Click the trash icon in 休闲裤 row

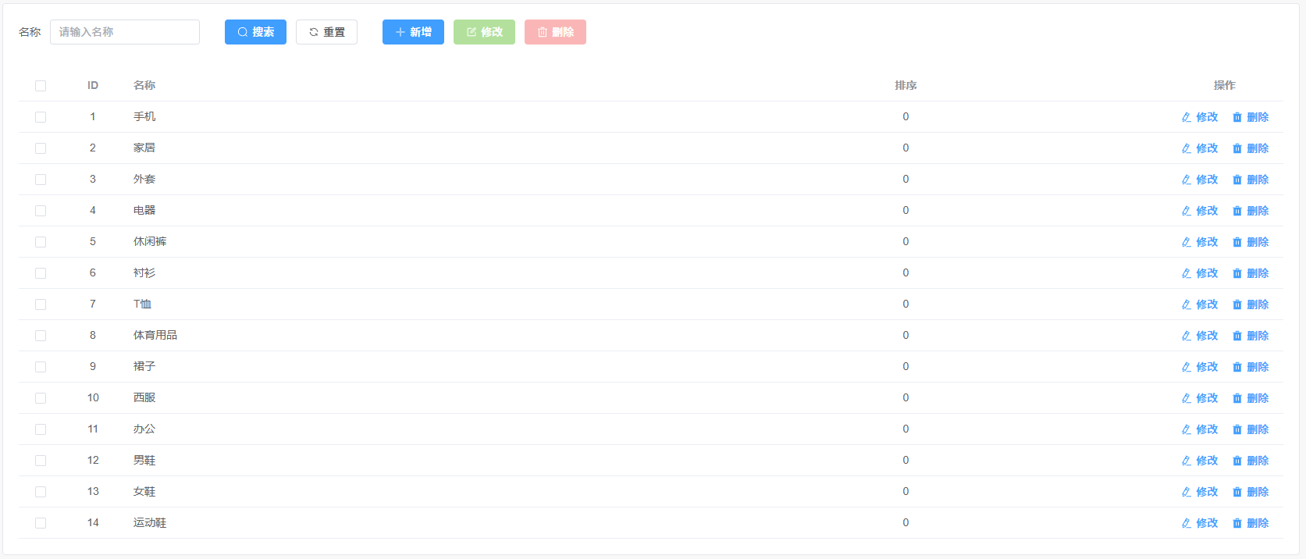point(1237,242)
